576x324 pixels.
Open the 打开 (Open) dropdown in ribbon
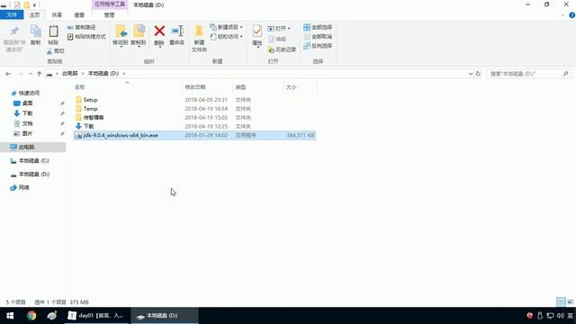coord(289,28)
